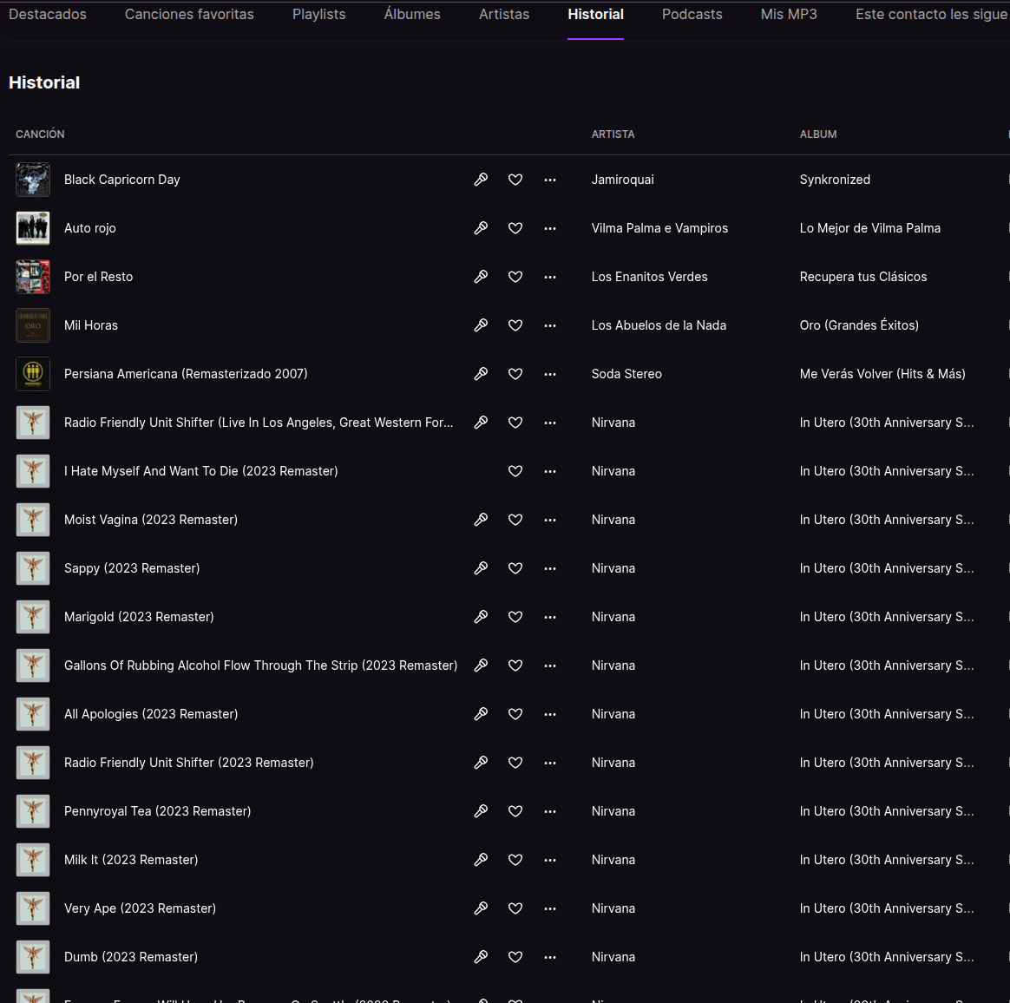Image resolution: width=1010 pixels, height=1003 pixels.
Task: Open more options for Black Capricorn Day
Action: coord(549,180)
